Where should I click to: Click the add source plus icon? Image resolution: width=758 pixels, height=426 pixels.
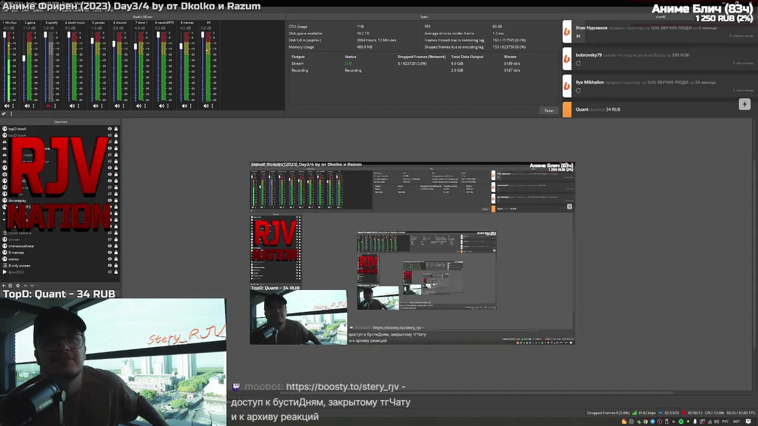(4, 286)
